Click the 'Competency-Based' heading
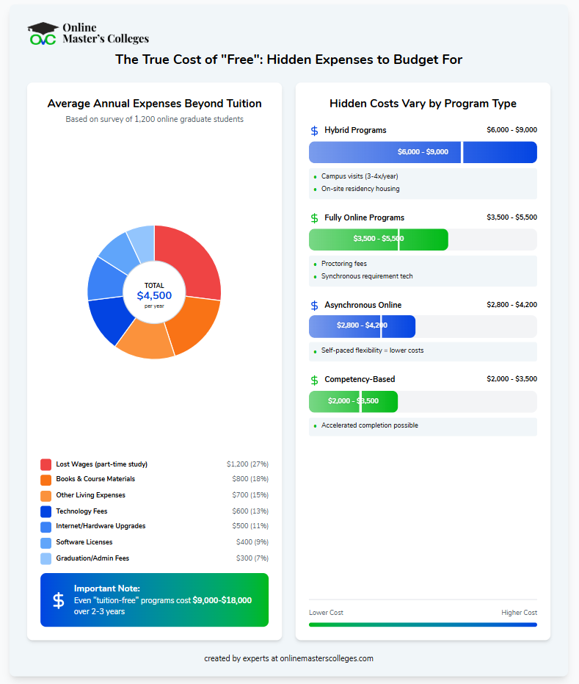This screenshot has height=684, width=579. [x=360, y=380]
